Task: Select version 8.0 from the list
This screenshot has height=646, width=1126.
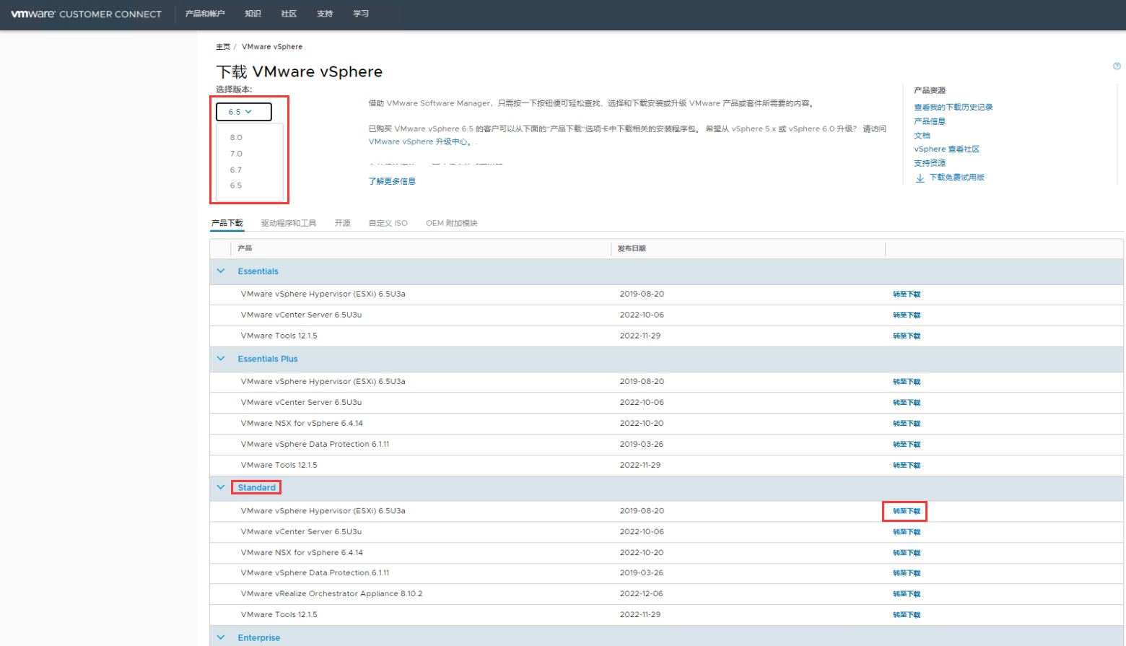Action: tap(236, 137)
